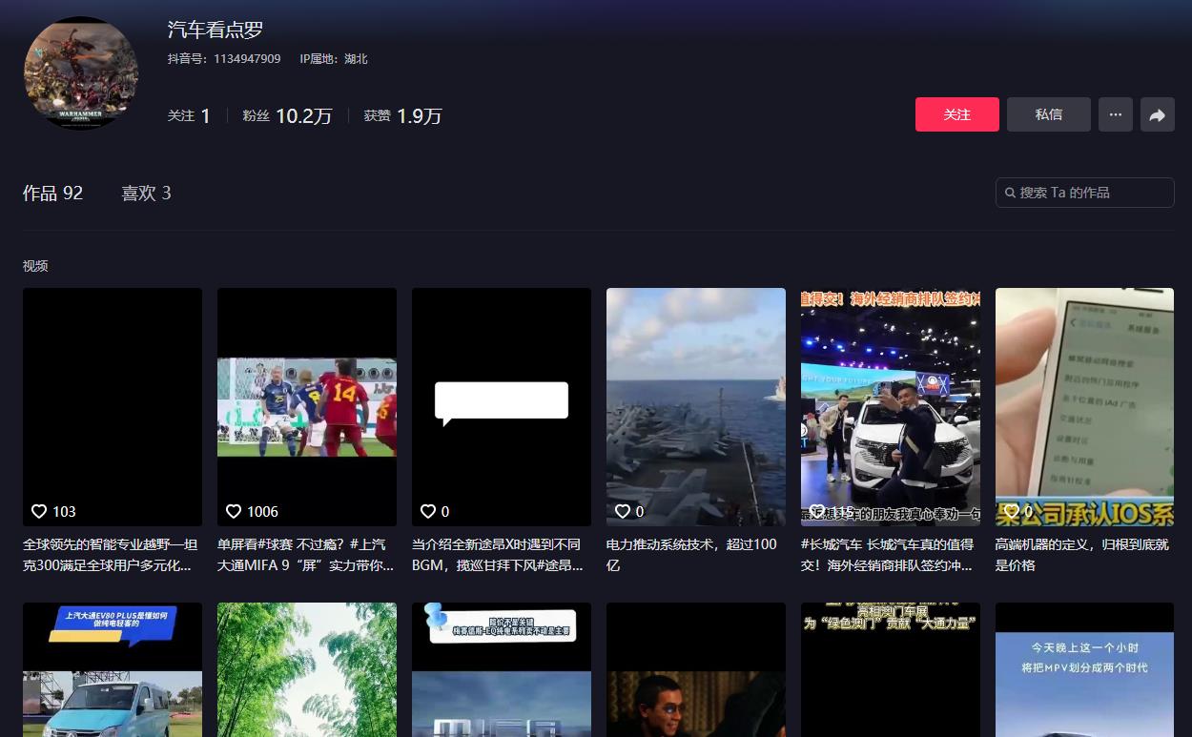Open title 高端机器的定义，归根到底就是价格
The width and height of the screenshot is (1192, 737).
(1083, 555)
